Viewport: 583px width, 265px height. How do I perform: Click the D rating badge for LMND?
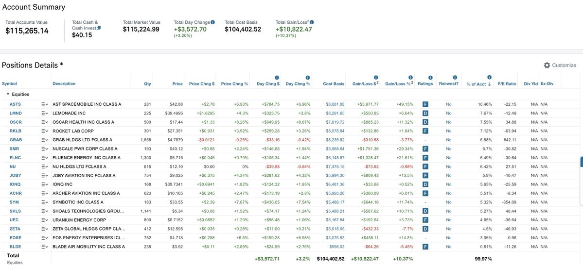coord(425,113)
